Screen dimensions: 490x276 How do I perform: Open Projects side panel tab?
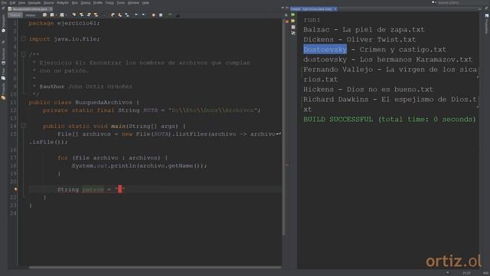3,91
